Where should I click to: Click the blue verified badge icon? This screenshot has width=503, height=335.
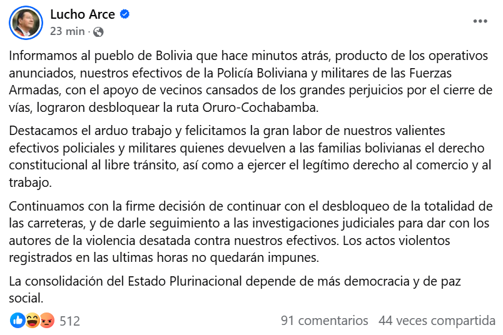(x=124, y=14)
